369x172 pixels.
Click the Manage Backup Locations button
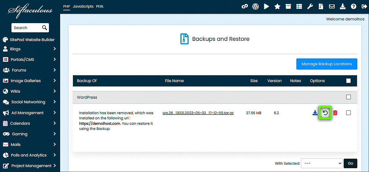[x=327, y=64]
